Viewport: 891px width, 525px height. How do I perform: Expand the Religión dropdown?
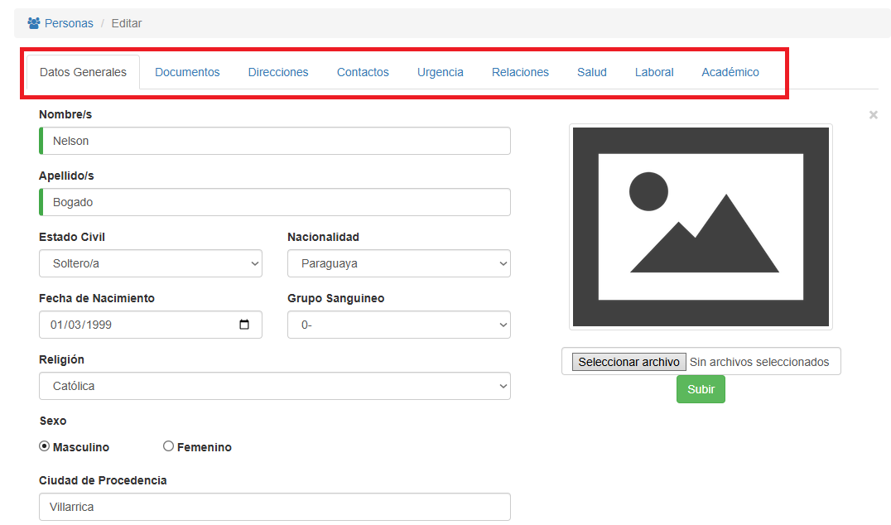point(275,386)
